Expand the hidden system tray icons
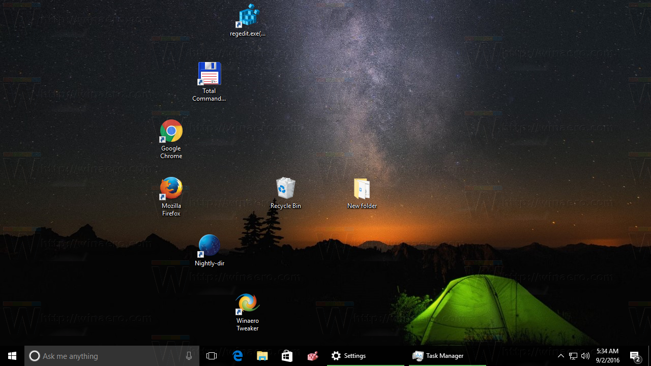651x366 pixels. click(x=561, y=355)
